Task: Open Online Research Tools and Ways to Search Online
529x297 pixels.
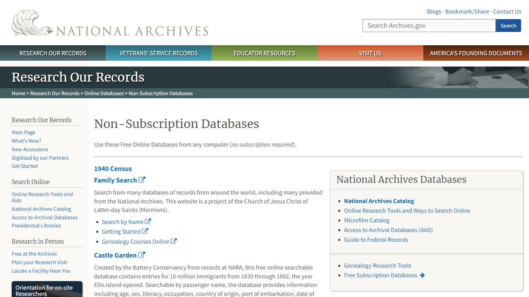Action: (407, 211)
